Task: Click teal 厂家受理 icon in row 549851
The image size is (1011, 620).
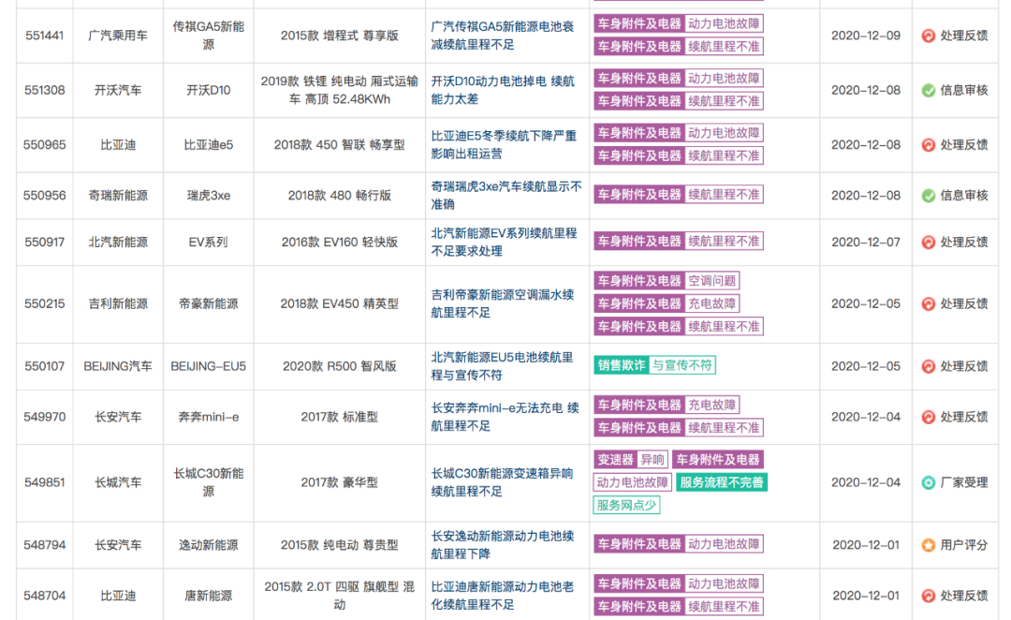Action: tap(928, 482)
